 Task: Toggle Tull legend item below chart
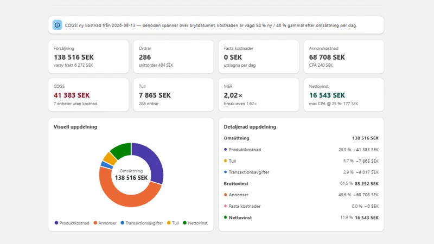[173, 223]
